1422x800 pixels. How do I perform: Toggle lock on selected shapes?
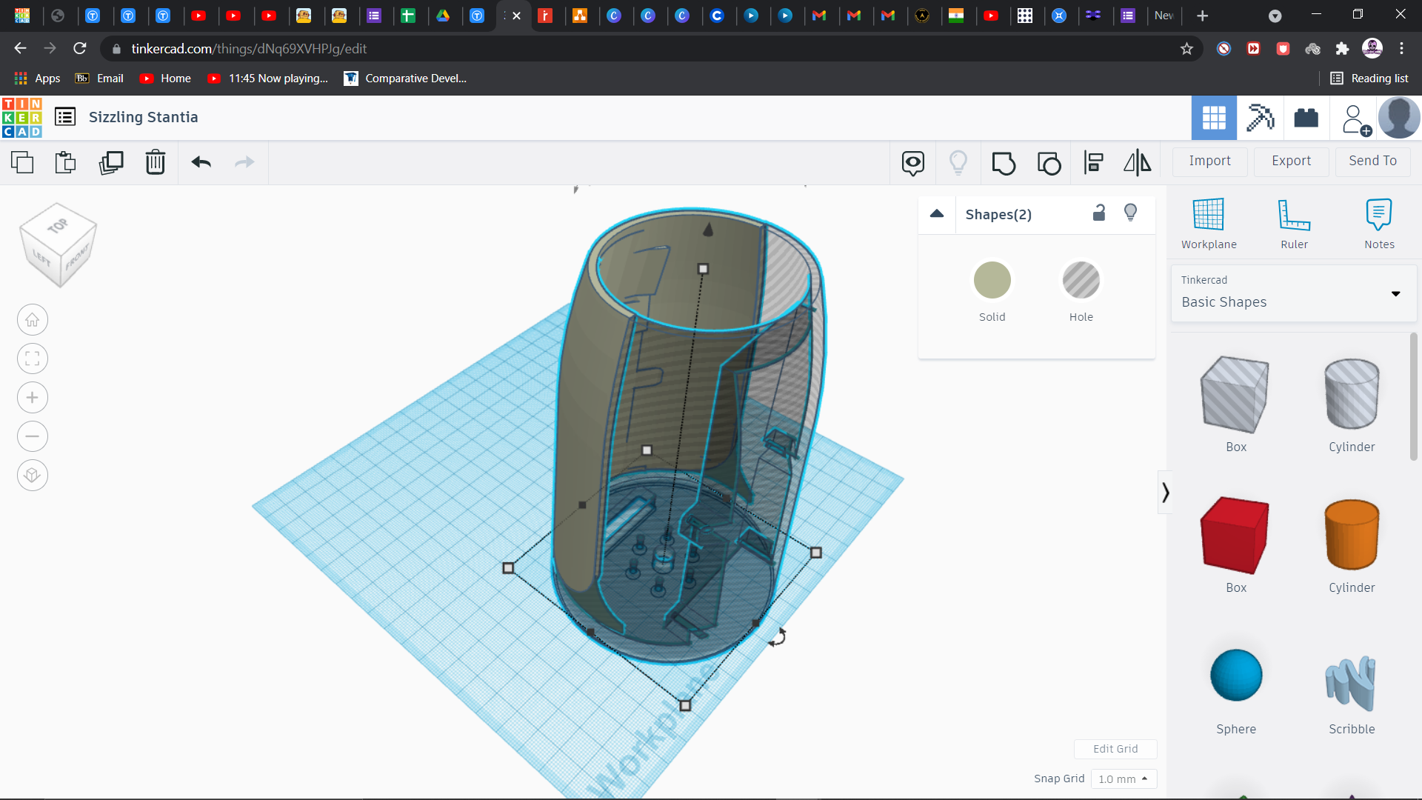(x=1099, y=213)
